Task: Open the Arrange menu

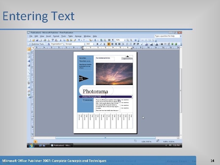Action: coord(78,36)
